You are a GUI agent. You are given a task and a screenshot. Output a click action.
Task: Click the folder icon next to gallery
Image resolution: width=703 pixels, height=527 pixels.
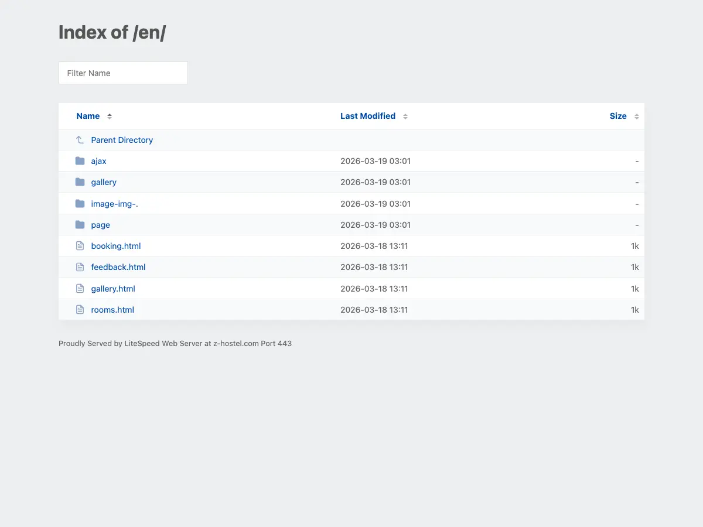coord(80,182)
